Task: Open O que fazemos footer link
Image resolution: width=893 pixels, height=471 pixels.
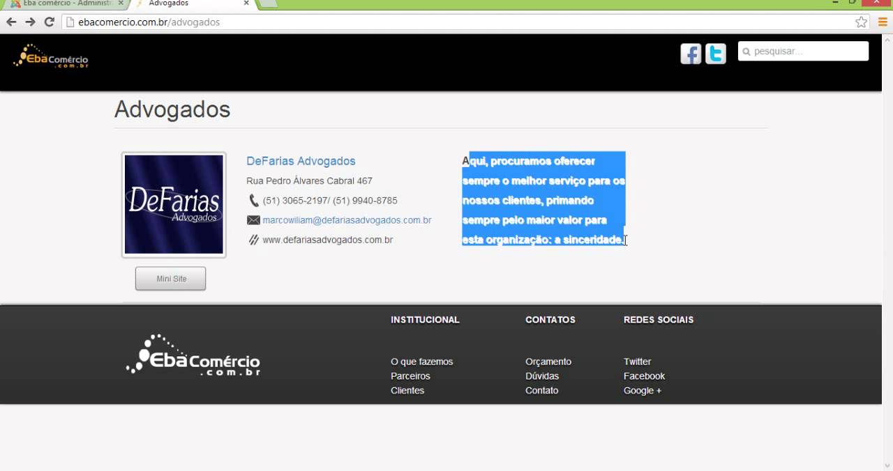Action: click(421, 362)
